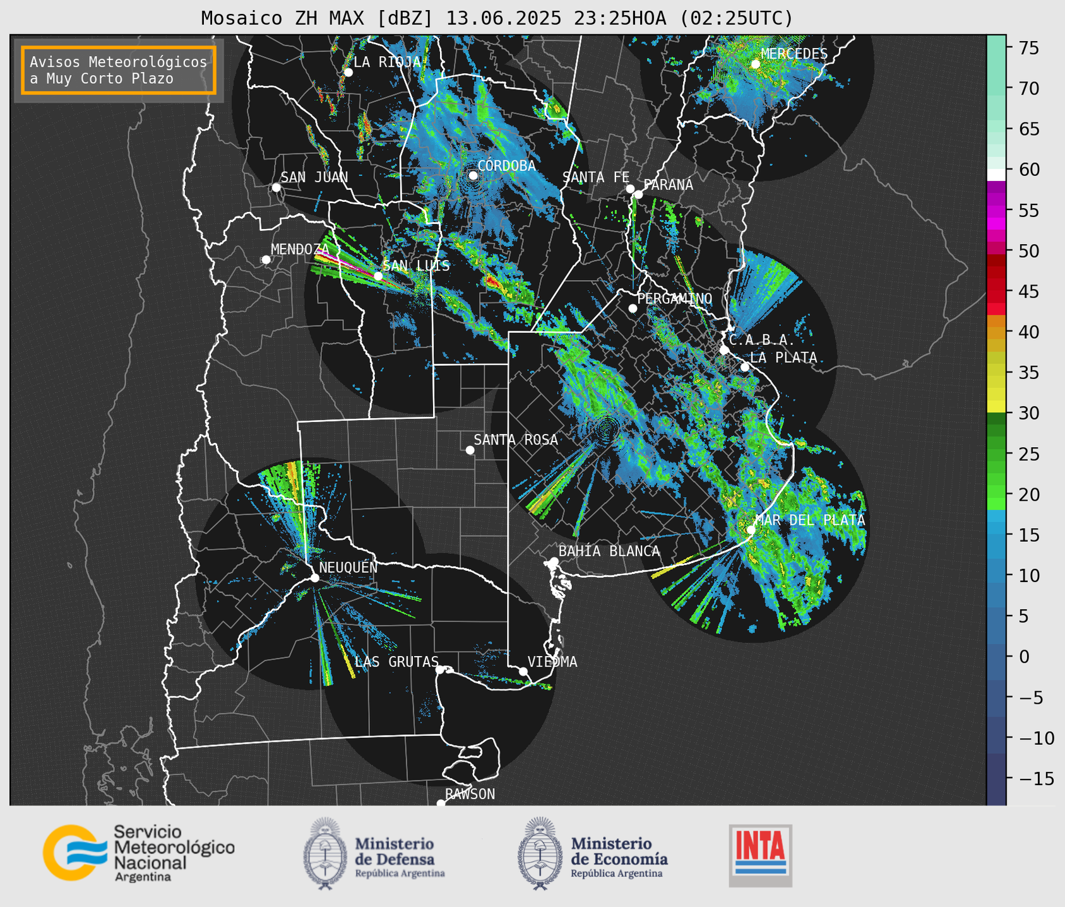Click the CÓRDOBA label text
This screenshot has width=1065, height=907.
tap(507, 166)
